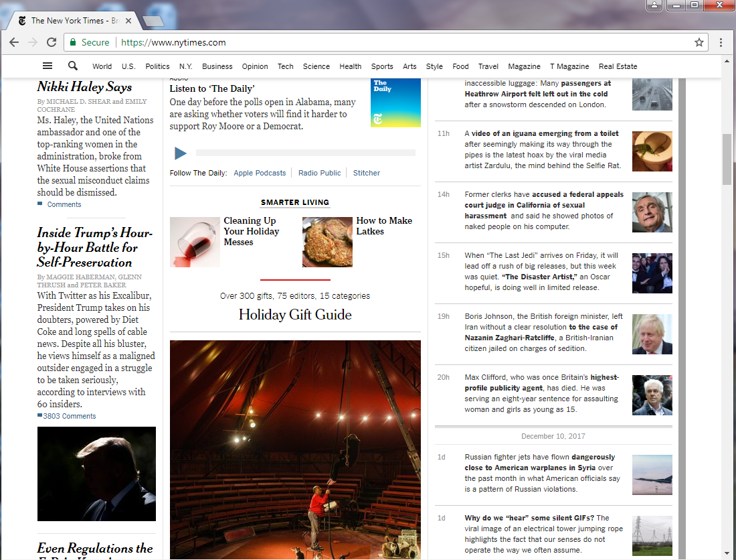The height and width of the screenshot is (560, 736).
Task: Click the Chrome profile user icon
Action: (654, 5)
